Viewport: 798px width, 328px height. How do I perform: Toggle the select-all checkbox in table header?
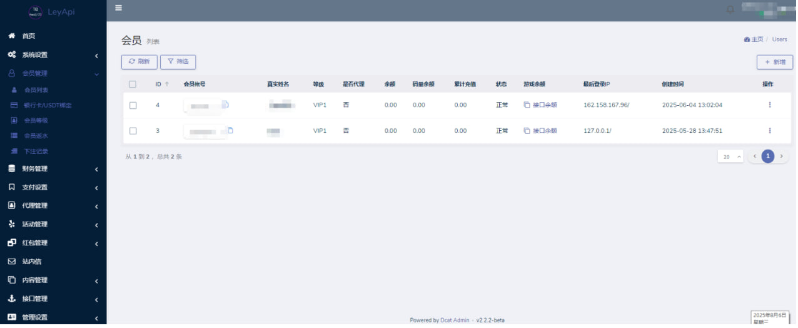pyautogui.click(x=133, y=85)
